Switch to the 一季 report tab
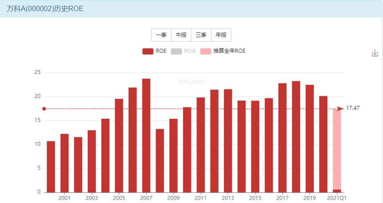Viewport: 383px width, 203px height. (x=161, y=35)
